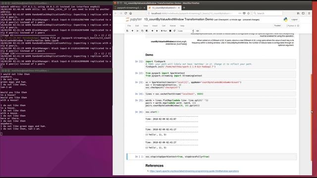
Task: Run the selected cell
Action: [x=164, y=31]
